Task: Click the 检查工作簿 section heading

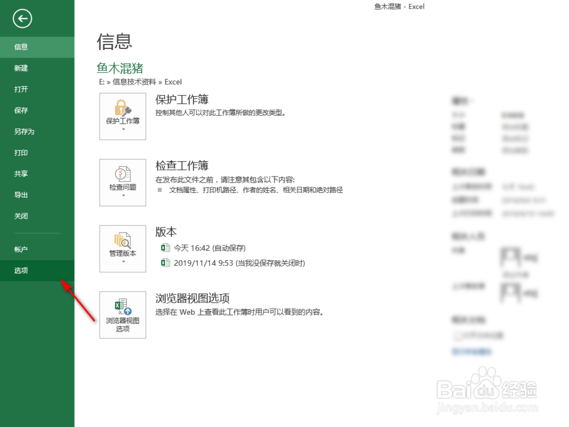Action: [x=182, y=166]
